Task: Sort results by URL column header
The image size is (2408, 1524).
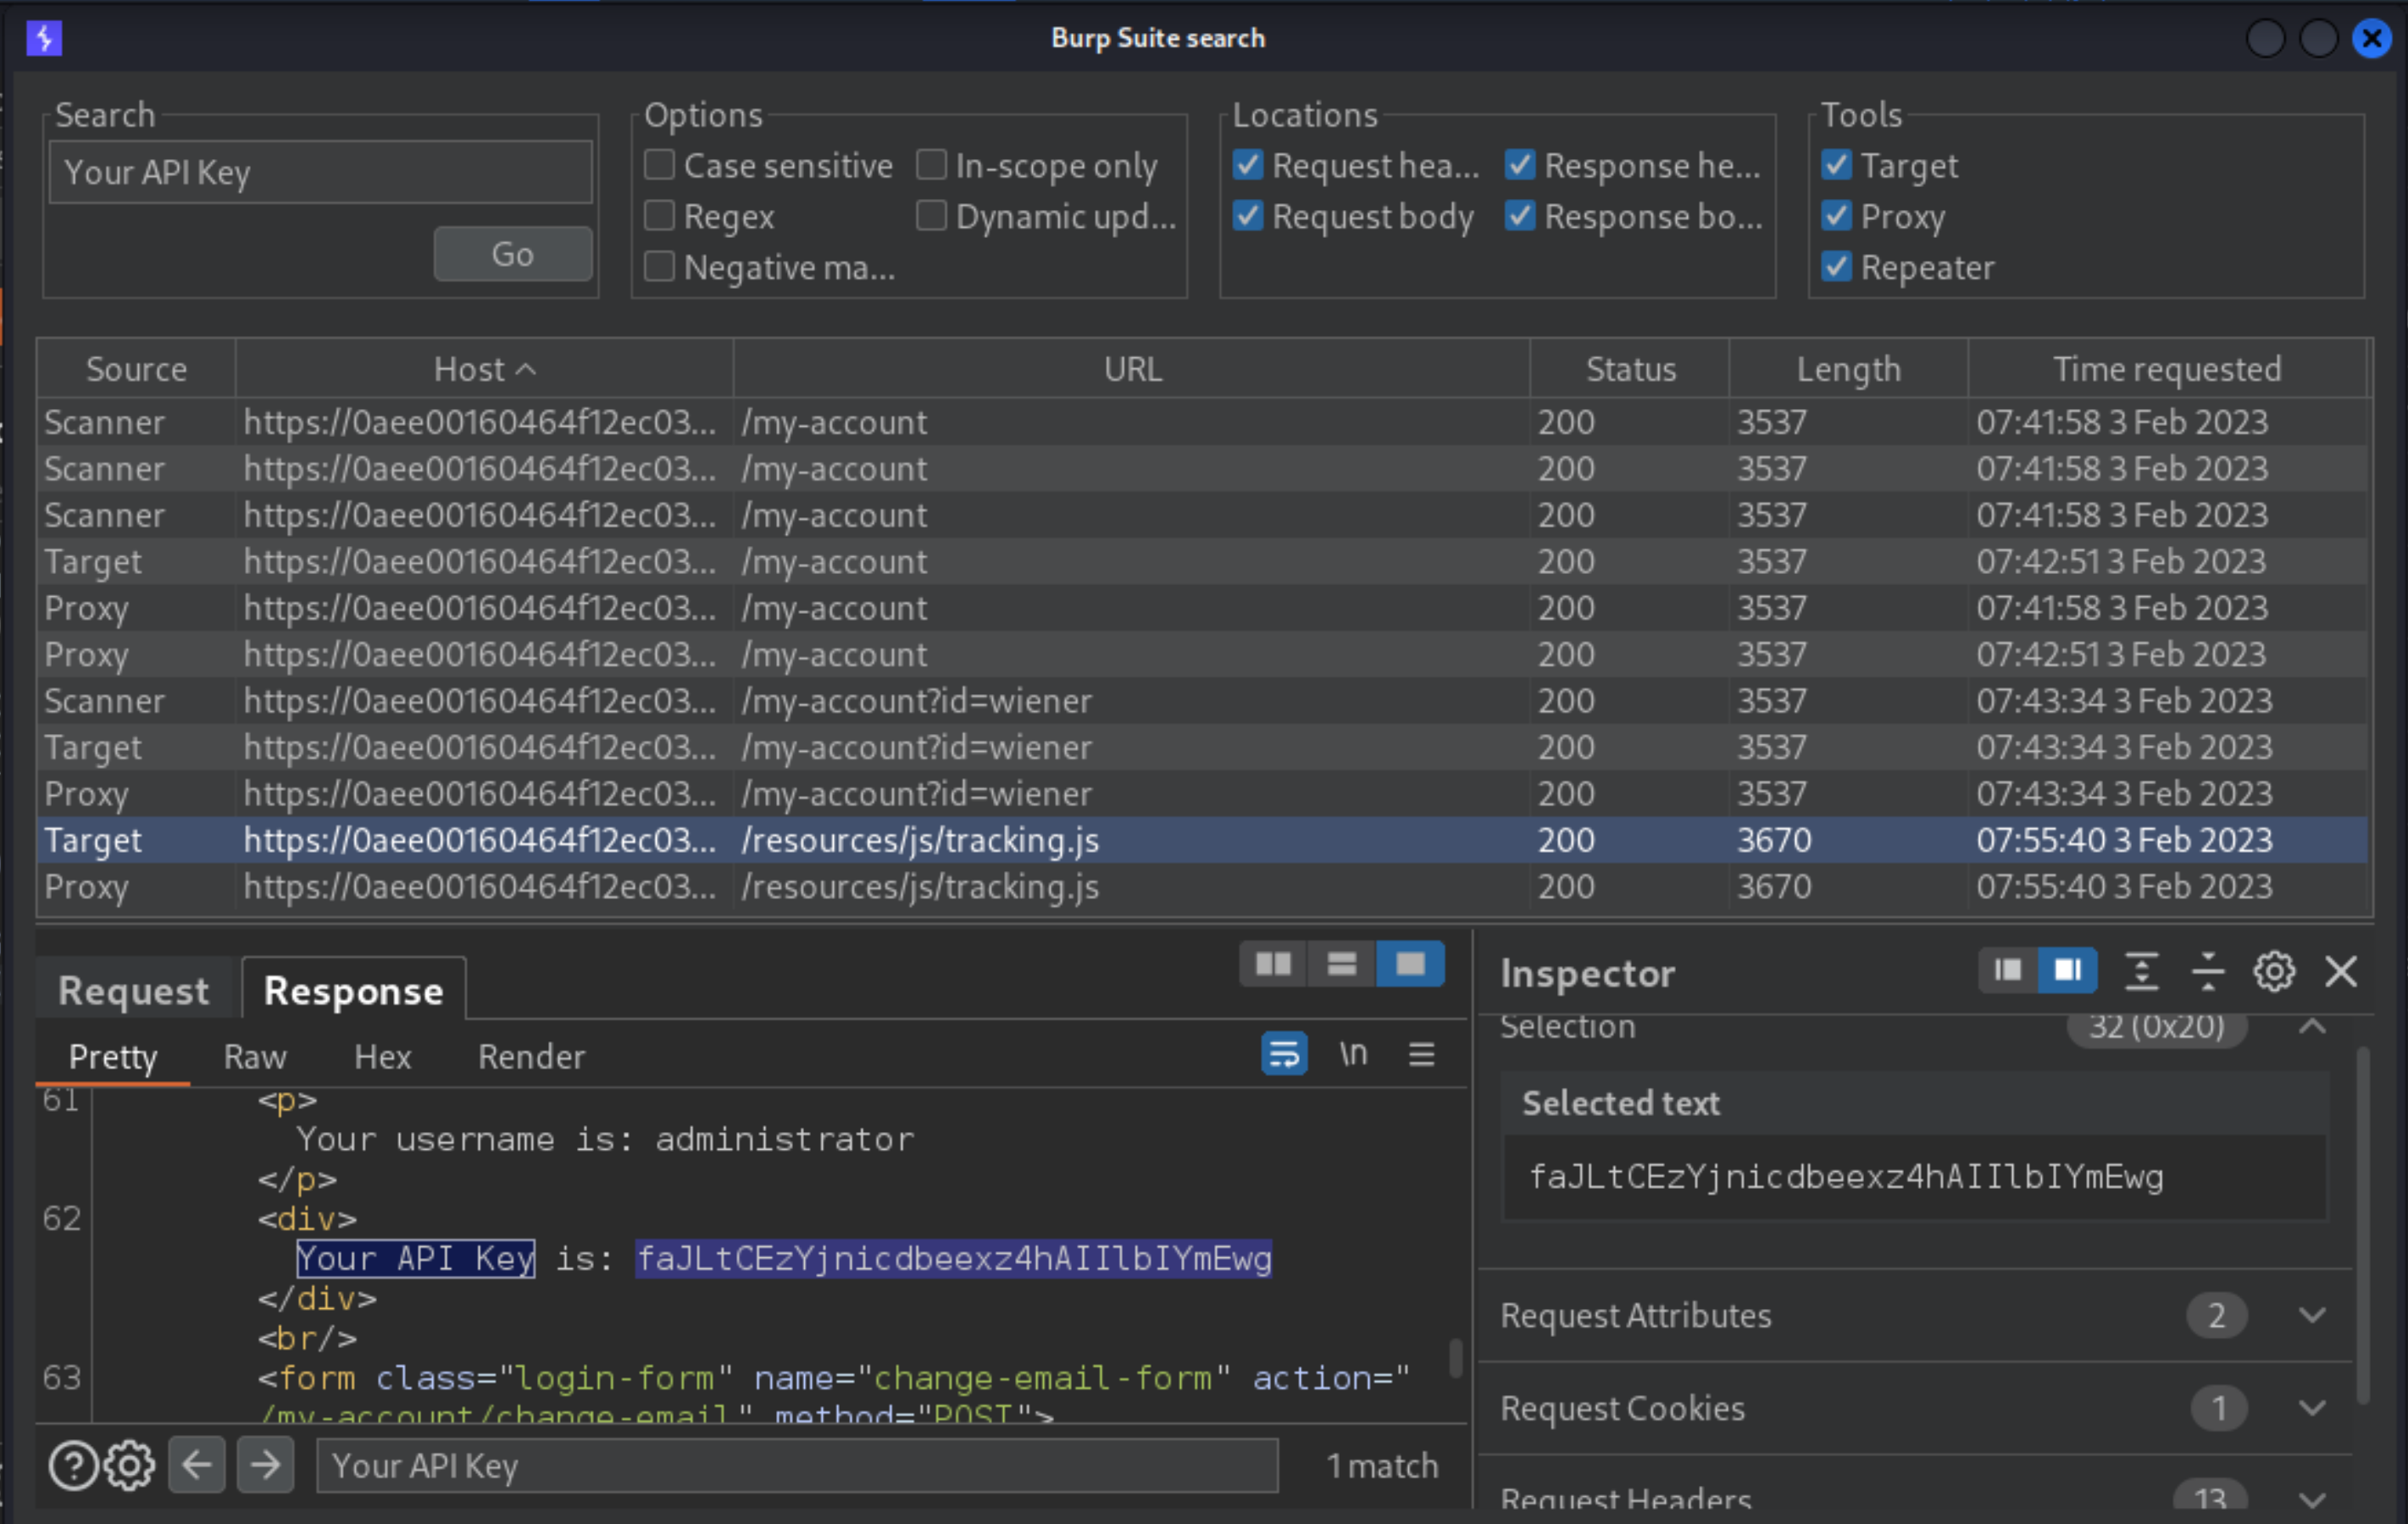Action: click(1131, 369)
